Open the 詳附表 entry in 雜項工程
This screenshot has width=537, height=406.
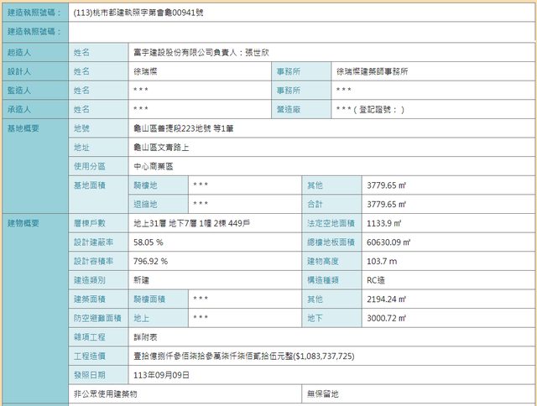pos(146,336)
